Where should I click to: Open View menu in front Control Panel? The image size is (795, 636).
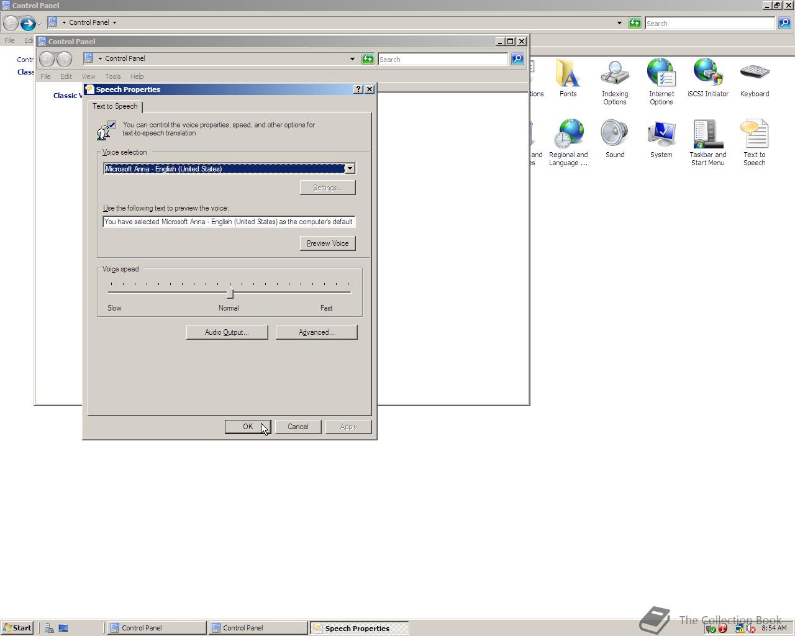tap(88, 76)
